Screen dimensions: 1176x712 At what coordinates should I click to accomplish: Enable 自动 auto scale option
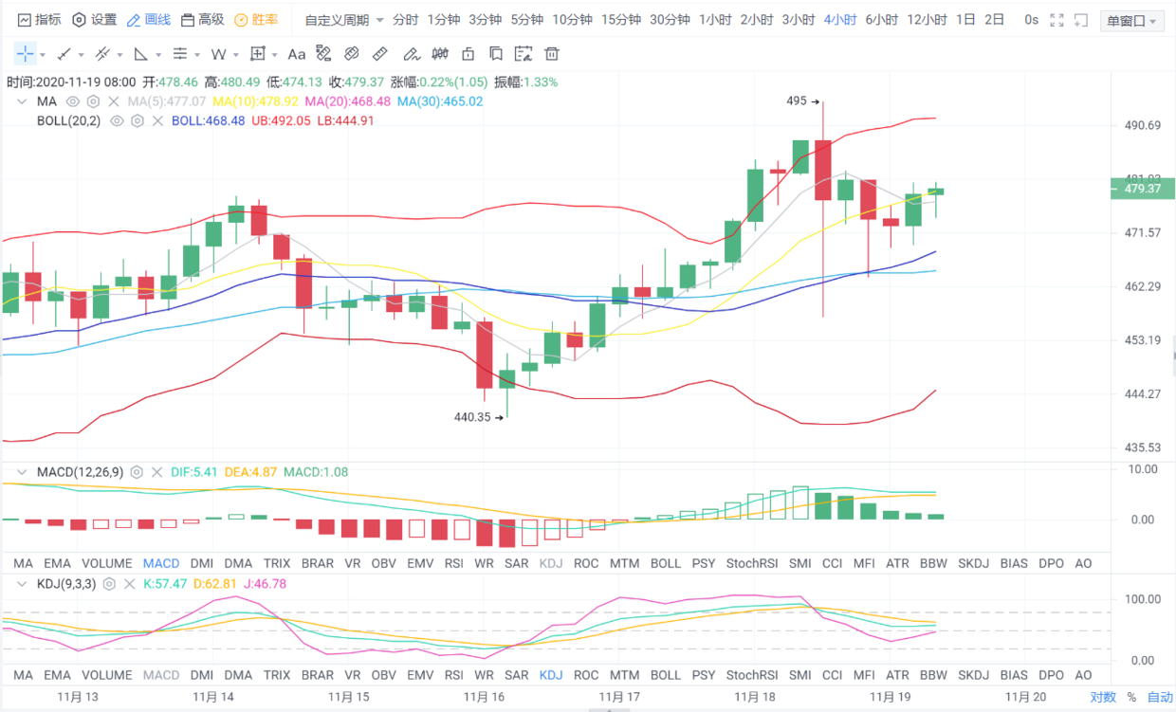pos(1160,697)
